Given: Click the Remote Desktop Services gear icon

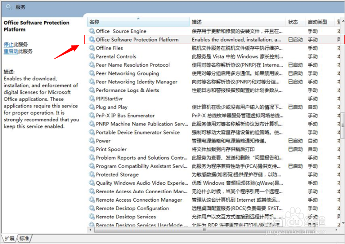Looking at the screenshot, I should (x=92, y=217).
